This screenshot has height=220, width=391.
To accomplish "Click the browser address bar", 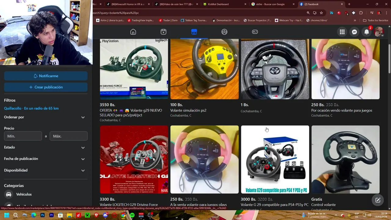I will [199, 13].
